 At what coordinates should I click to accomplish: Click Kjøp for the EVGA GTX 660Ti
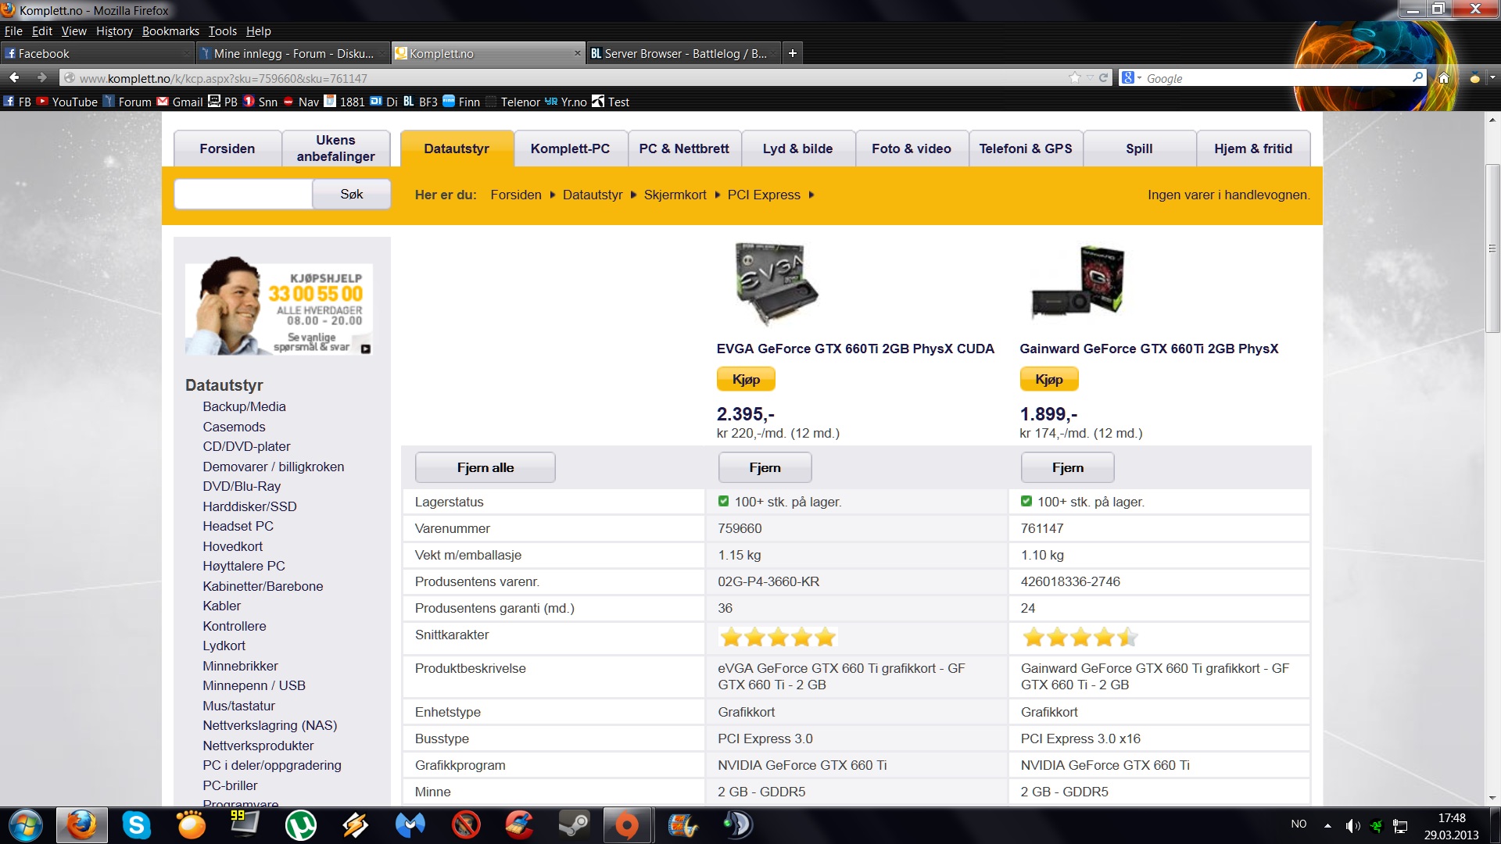[746, 379]
